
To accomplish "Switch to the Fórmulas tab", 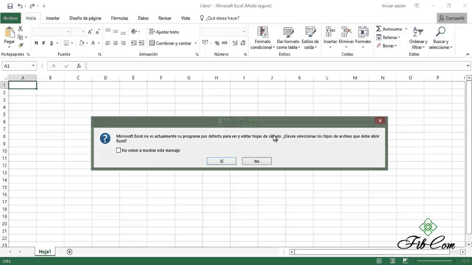I will [x=119, y=18].
